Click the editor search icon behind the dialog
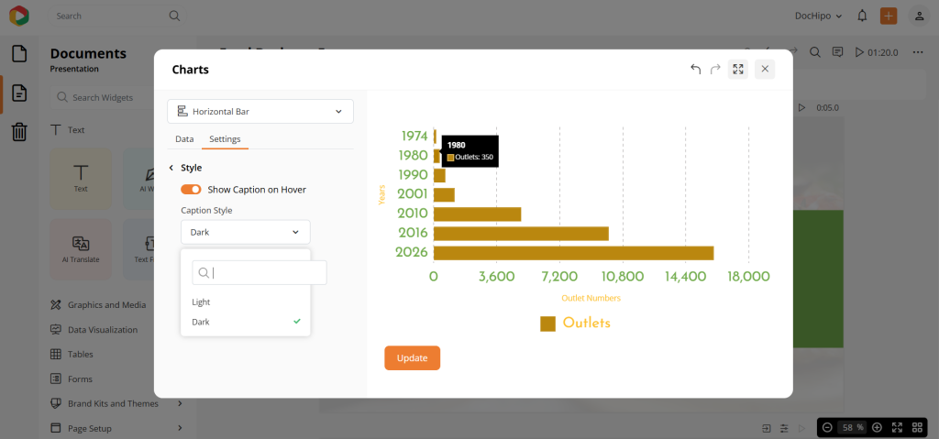Screen dimensions: 939x439 pos(815,52)
